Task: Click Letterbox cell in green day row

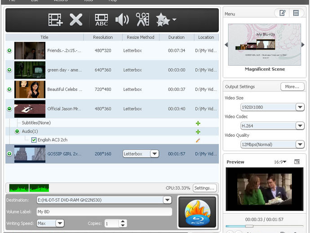Action: point(133,70)
